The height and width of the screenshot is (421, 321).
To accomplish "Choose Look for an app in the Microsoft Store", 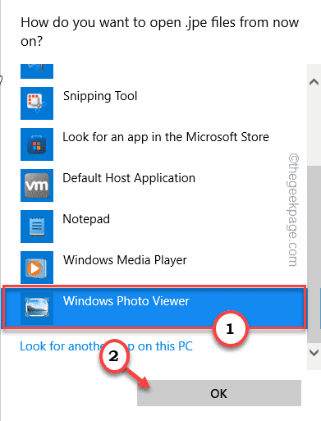I will click(166, 137).
